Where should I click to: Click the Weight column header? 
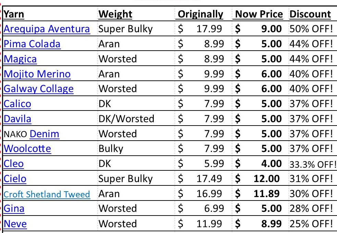tap(115, 14)
